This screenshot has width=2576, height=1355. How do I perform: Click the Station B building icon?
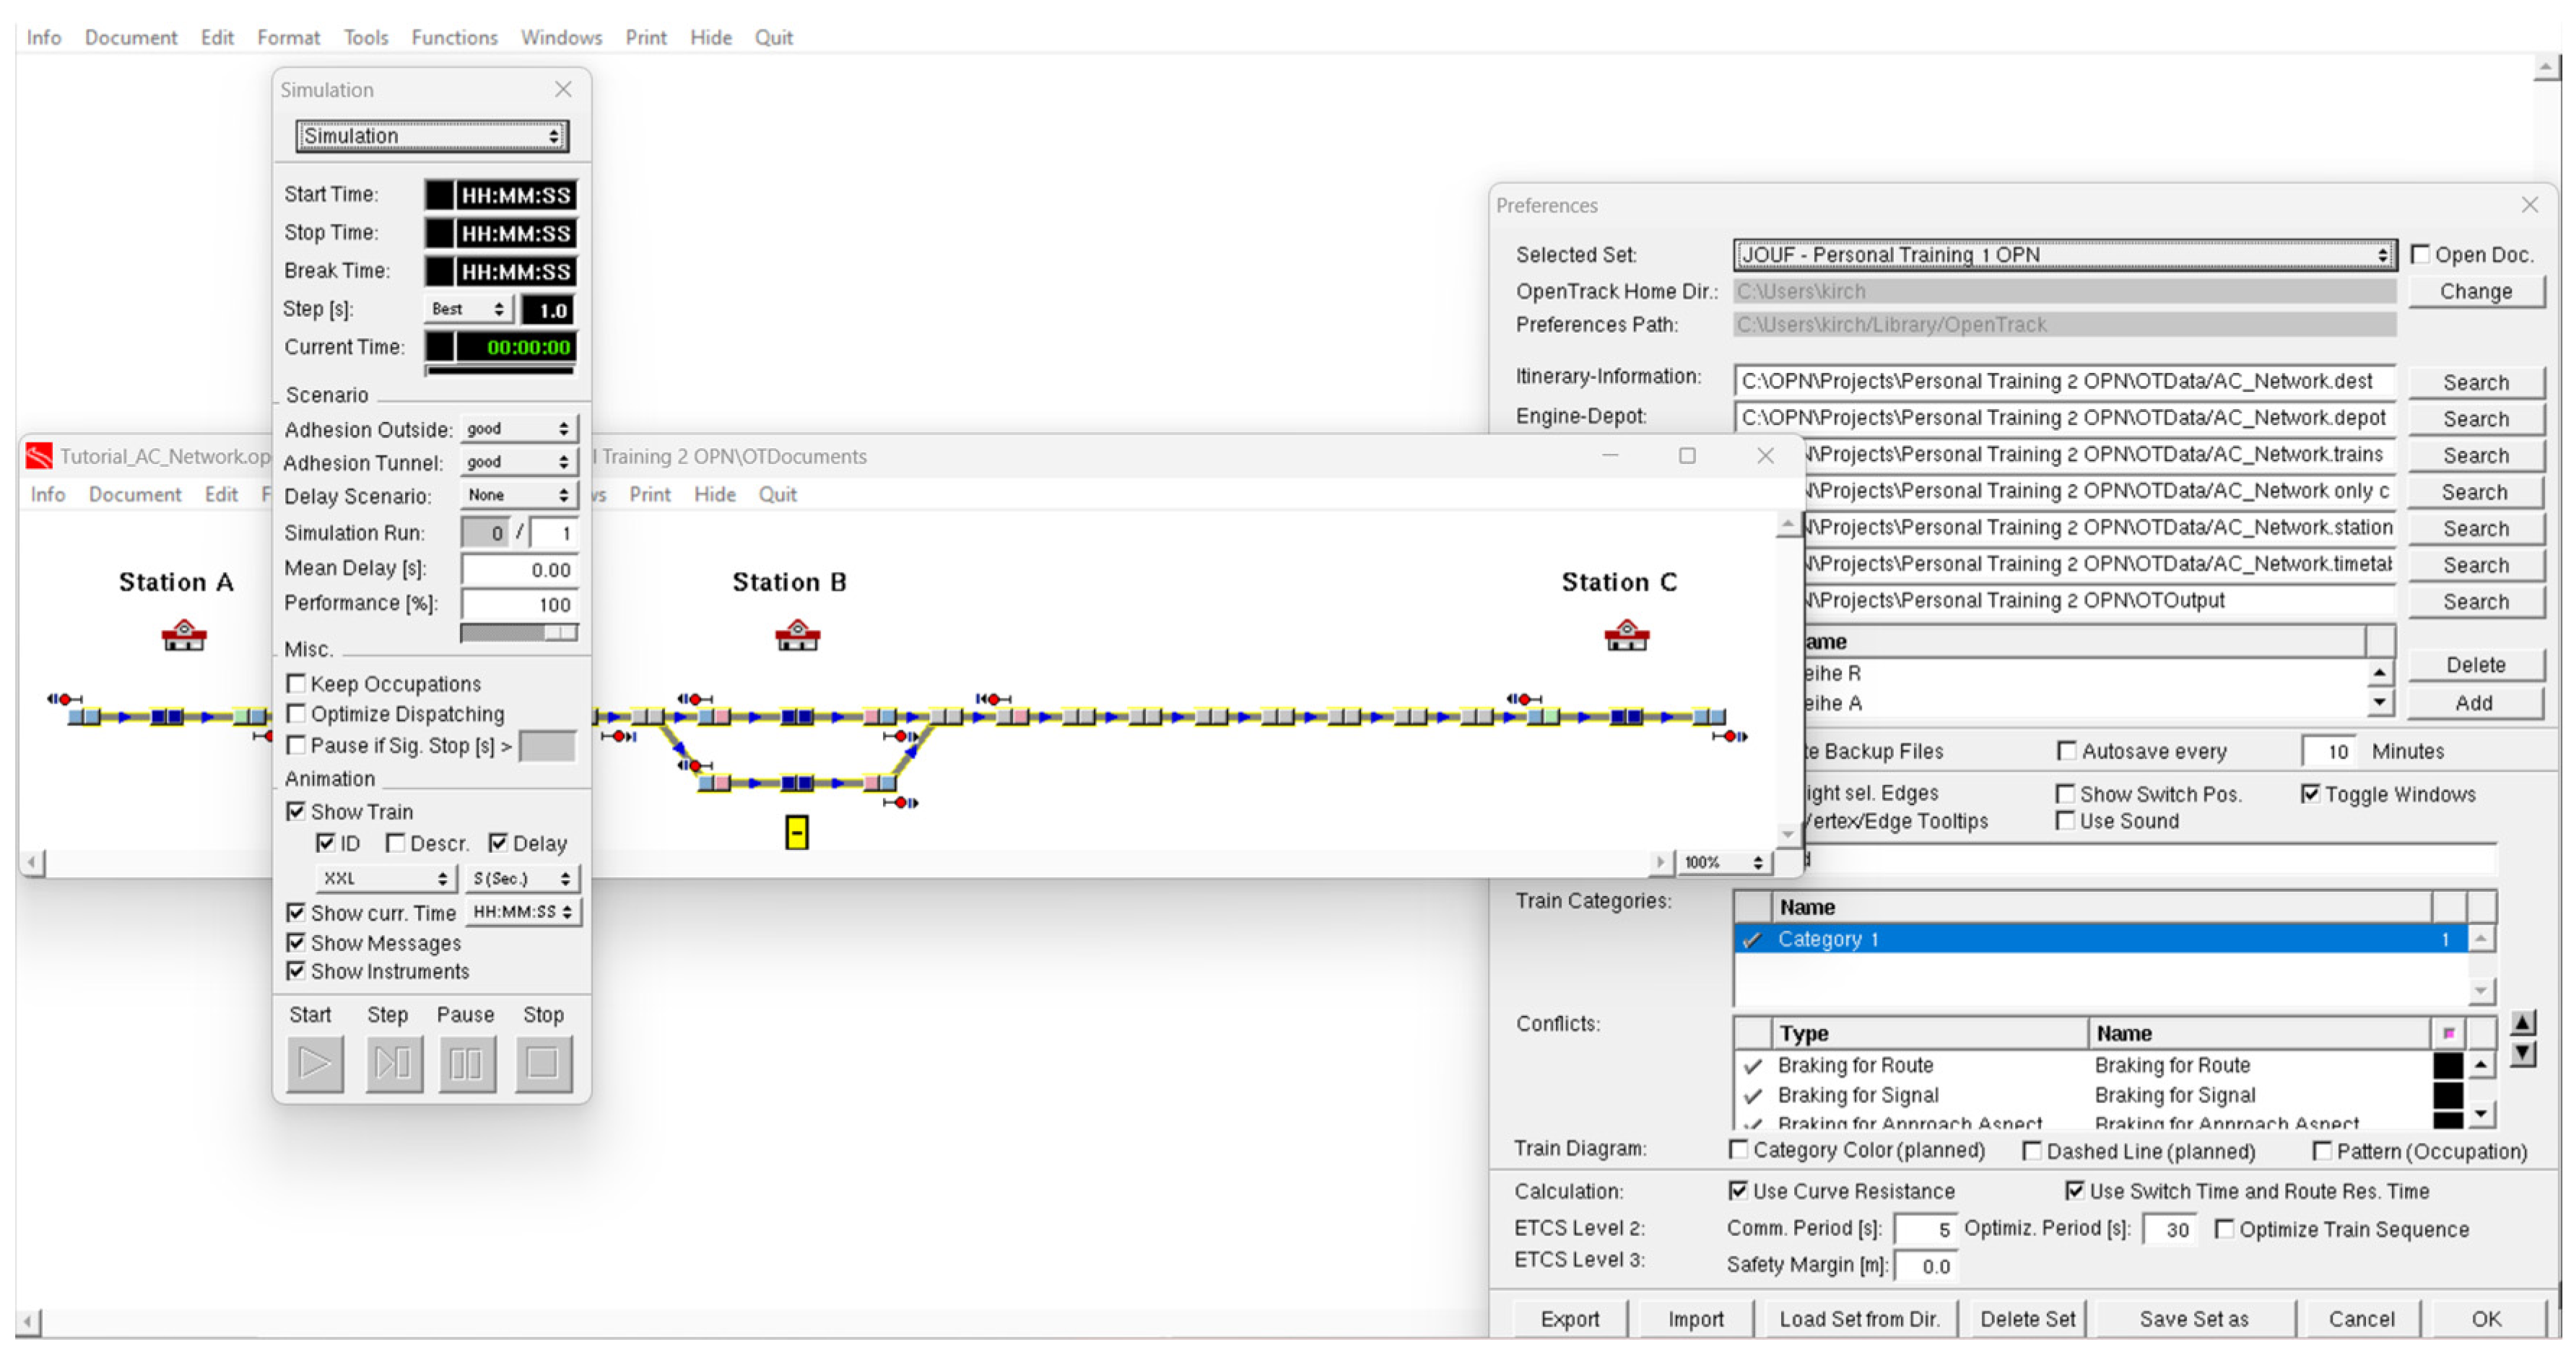(797, 636)
